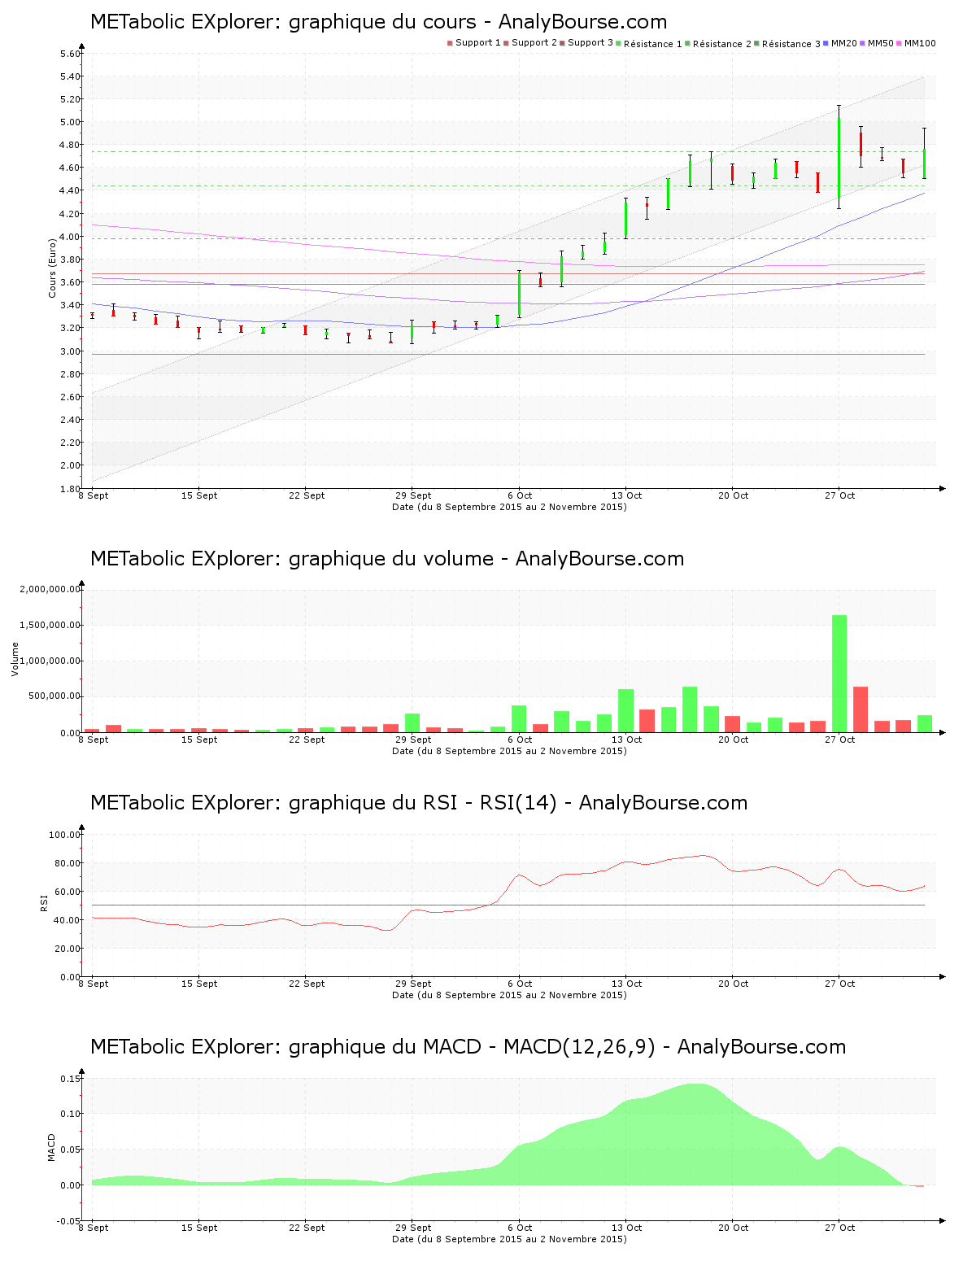Click the MM20 legend entry

pyautogui.click(x=840, y=43)
